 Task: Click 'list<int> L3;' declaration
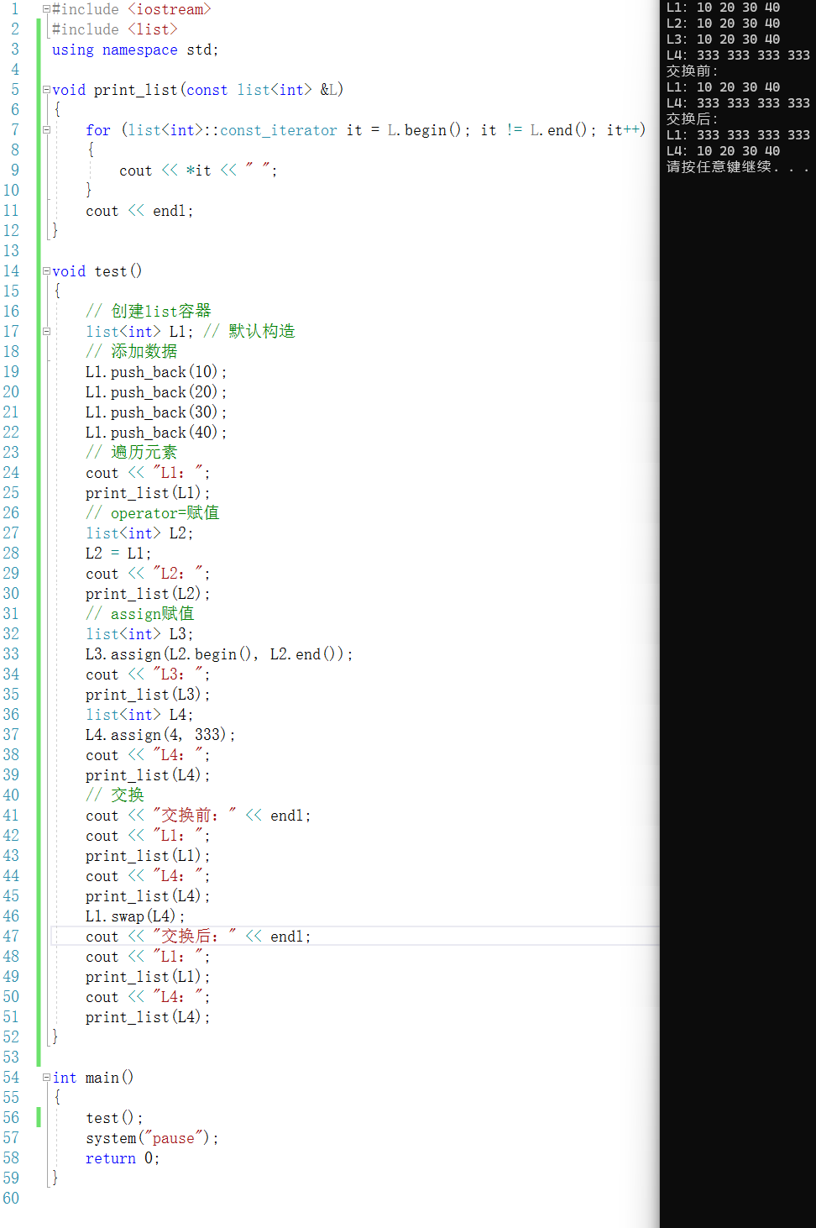click(139, 634)
